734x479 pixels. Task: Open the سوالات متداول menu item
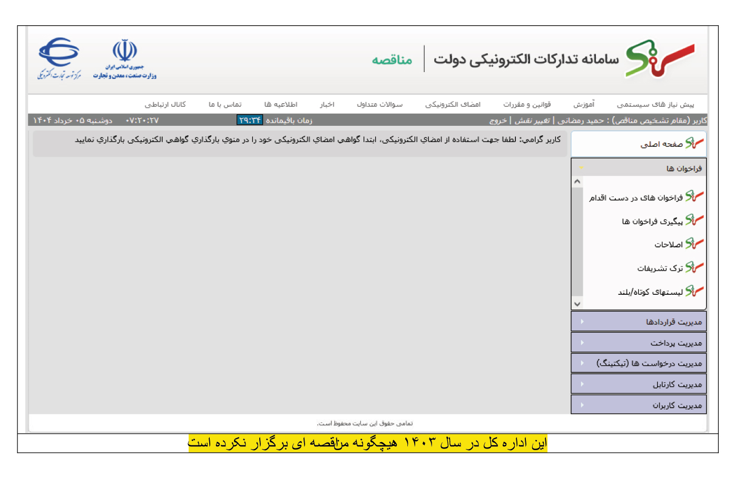point(380,104)
